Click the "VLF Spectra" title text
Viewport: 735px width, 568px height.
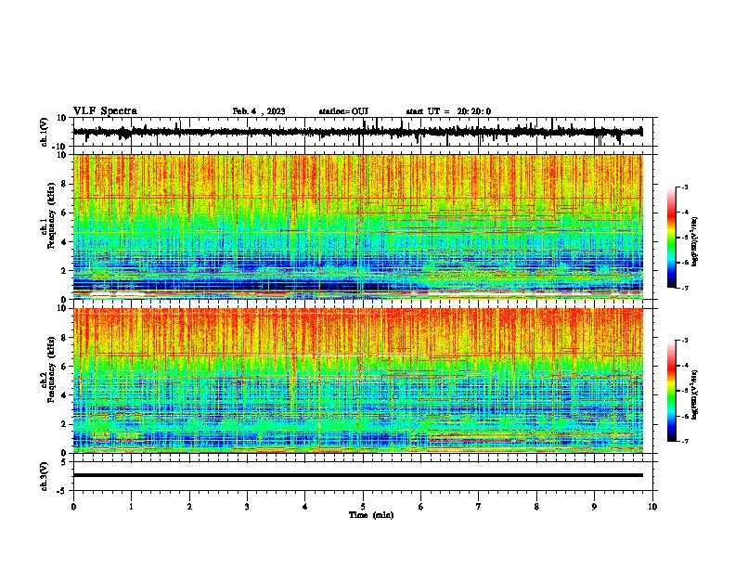coord(105,111)
